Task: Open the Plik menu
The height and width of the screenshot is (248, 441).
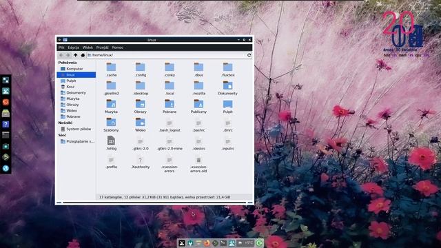Action: 61,48
